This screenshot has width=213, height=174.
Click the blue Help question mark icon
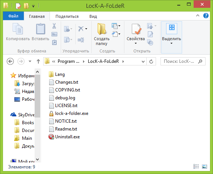(206, 16)
